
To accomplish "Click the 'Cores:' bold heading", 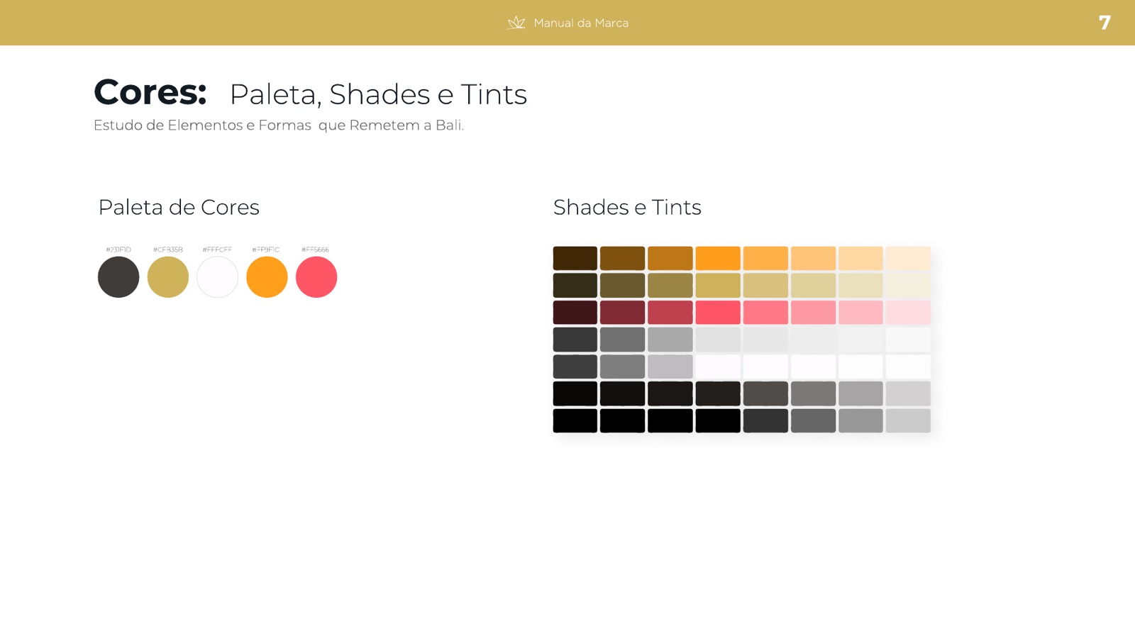I will (150, 92).
